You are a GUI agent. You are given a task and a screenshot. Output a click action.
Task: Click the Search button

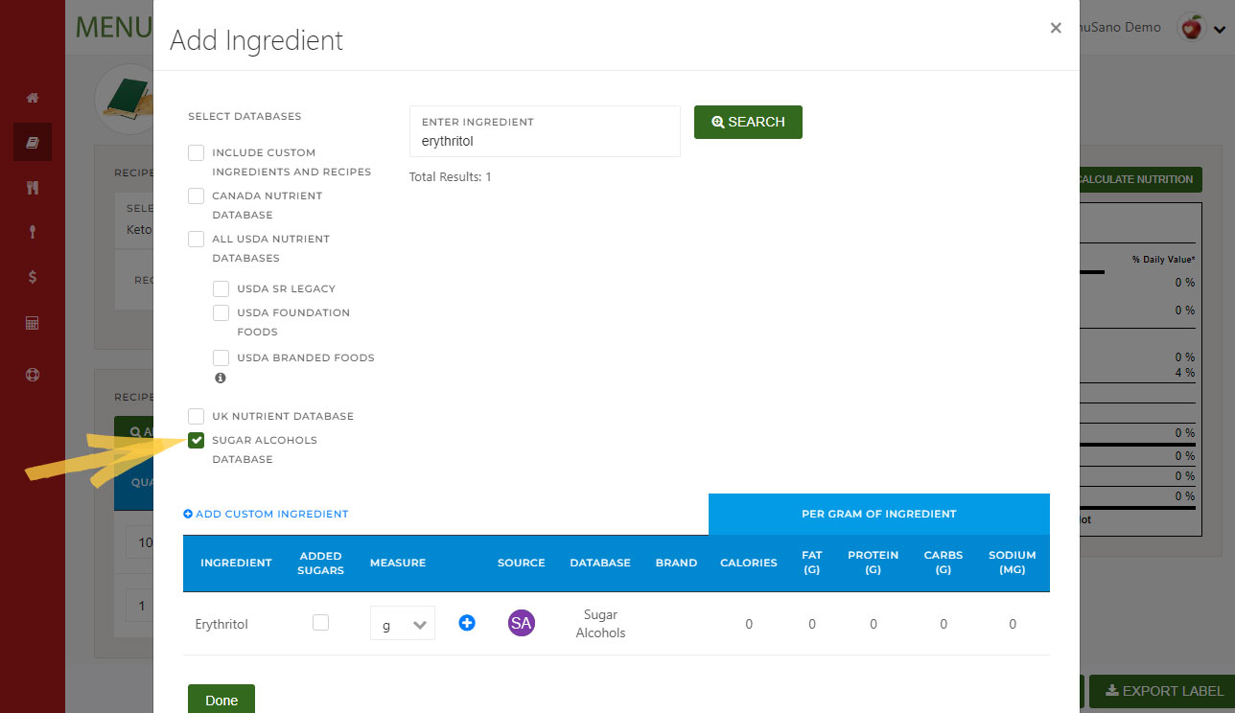[748, 122]
